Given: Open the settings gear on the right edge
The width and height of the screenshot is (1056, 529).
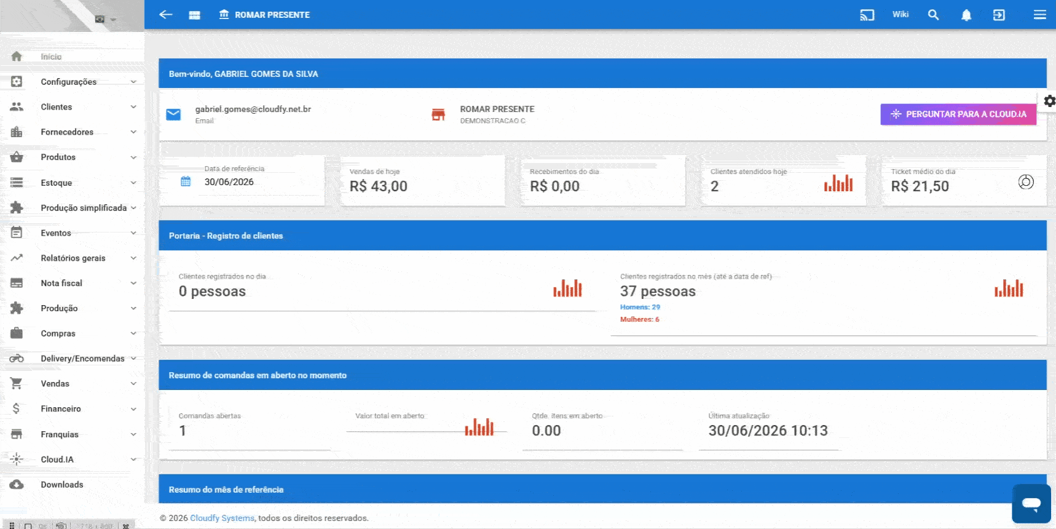Looking at the screenshot, I should pos(1049,101).
